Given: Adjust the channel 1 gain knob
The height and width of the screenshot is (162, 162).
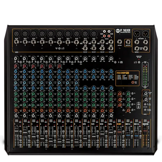Looking at the screenshot, I should pyautogui.click(x=16, y=58).
